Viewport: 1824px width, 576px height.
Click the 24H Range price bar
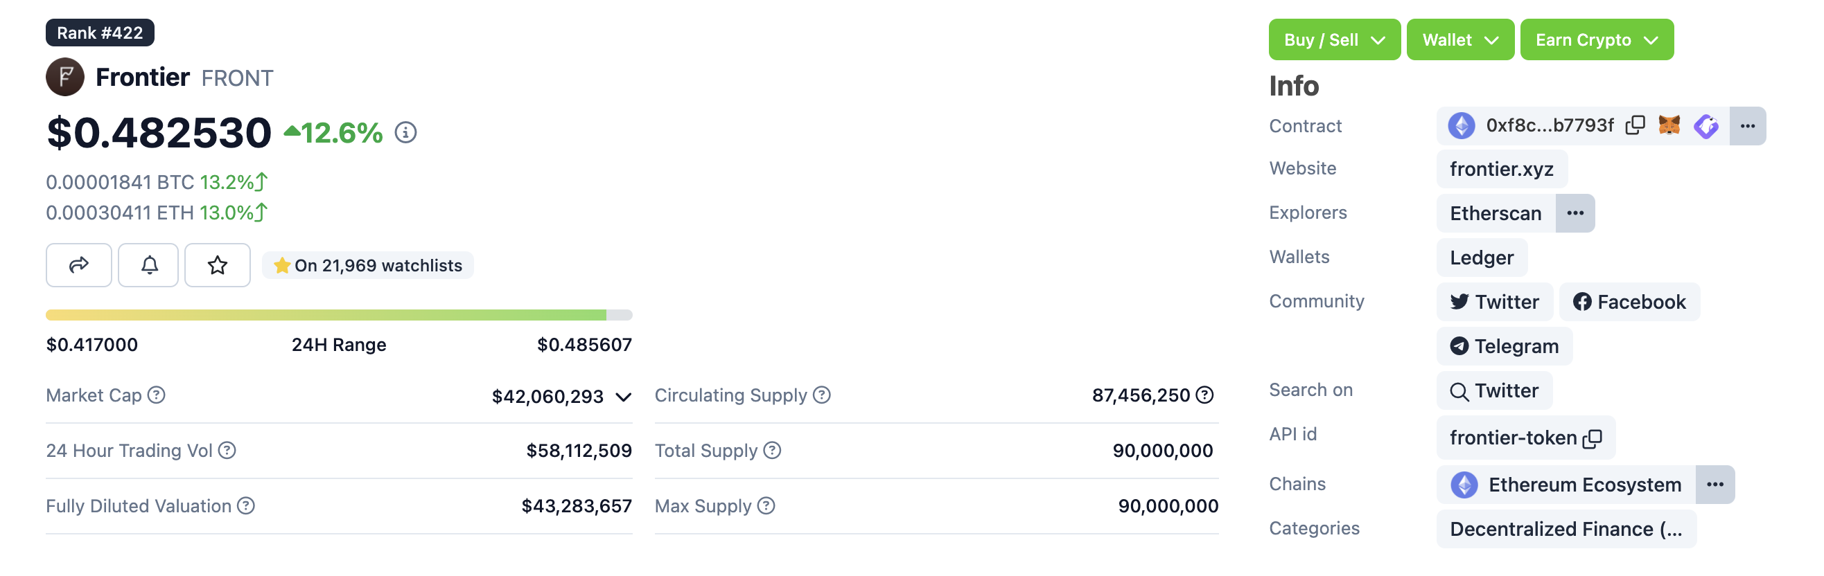pyautogui.click(x=338, y=315)
